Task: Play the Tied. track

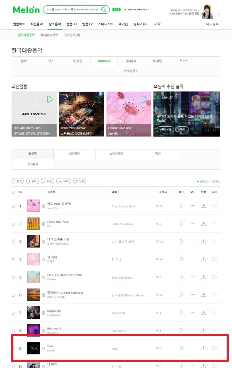Action: tap(181, 348)
